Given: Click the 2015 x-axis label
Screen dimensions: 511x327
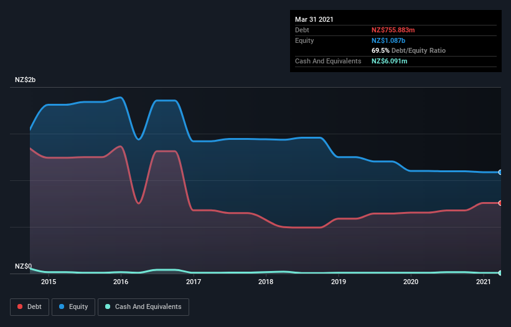Looking at the screenshot, I should click(49, 282).
